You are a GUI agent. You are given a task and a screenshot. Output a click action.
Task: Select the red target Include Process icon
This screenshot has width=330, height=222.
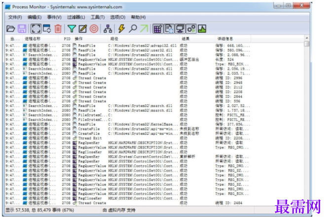[94, 29]
